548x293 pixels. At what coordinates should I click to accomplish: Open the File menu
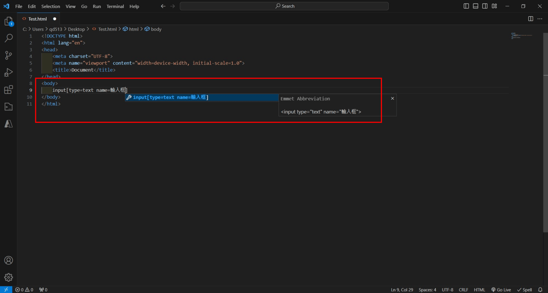(19, 6)
